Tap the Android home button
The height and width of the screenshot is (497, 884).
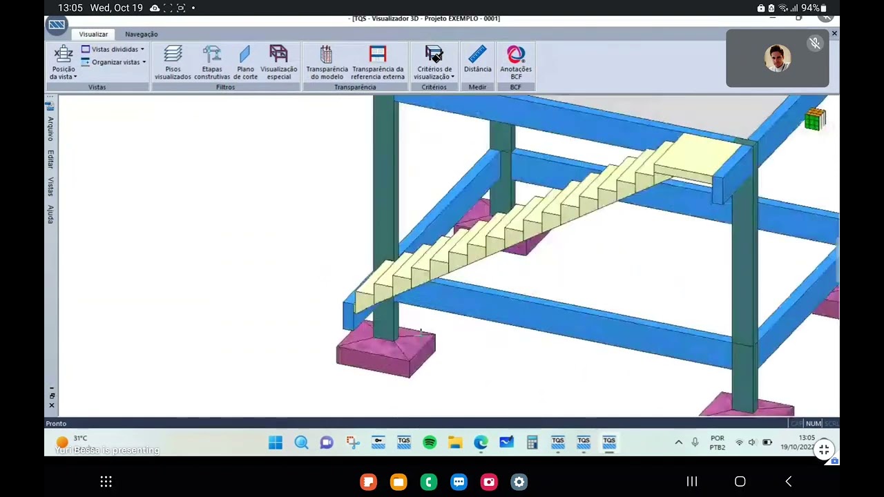click(x=740, y=482)
